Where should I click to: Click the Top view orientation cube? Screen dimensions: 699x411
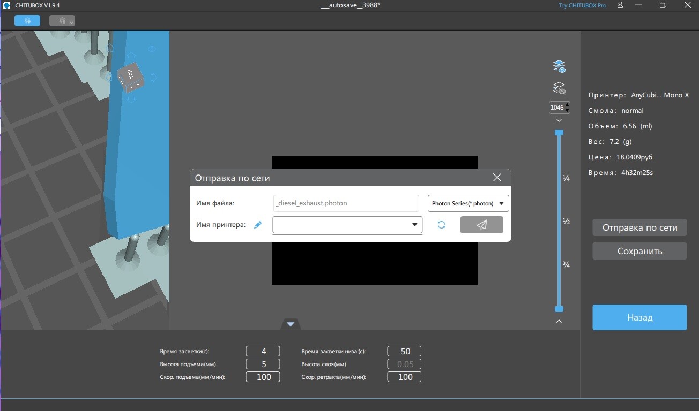click(x=131, y=78)
